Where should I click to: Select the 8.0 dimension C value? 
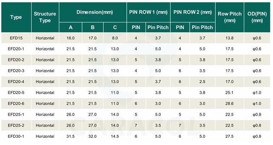click(x=115, y=38)
